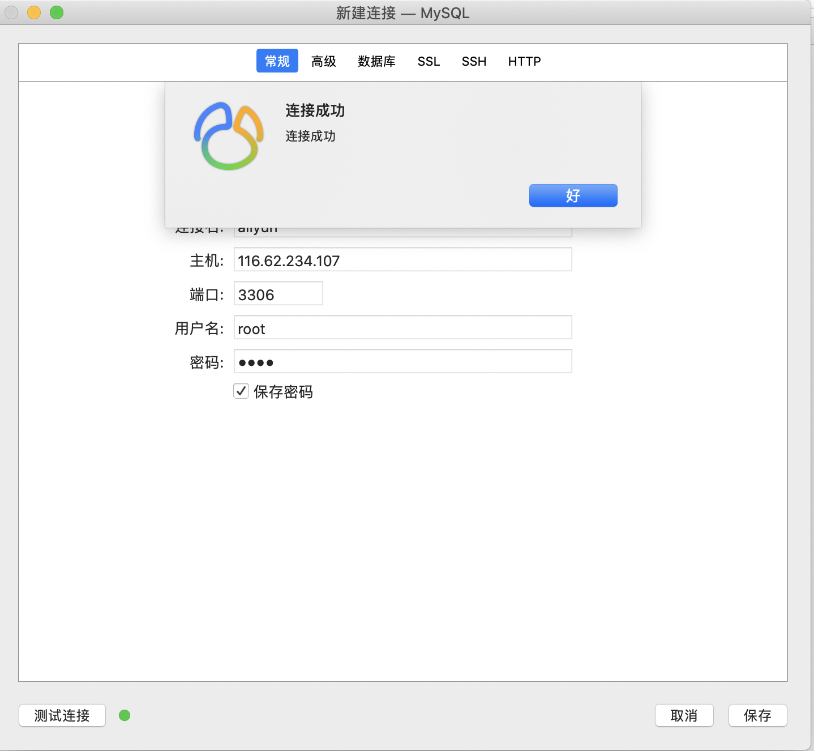Uncheck save password option
Viewport: 814px width, 751px height.
(241, 391)
